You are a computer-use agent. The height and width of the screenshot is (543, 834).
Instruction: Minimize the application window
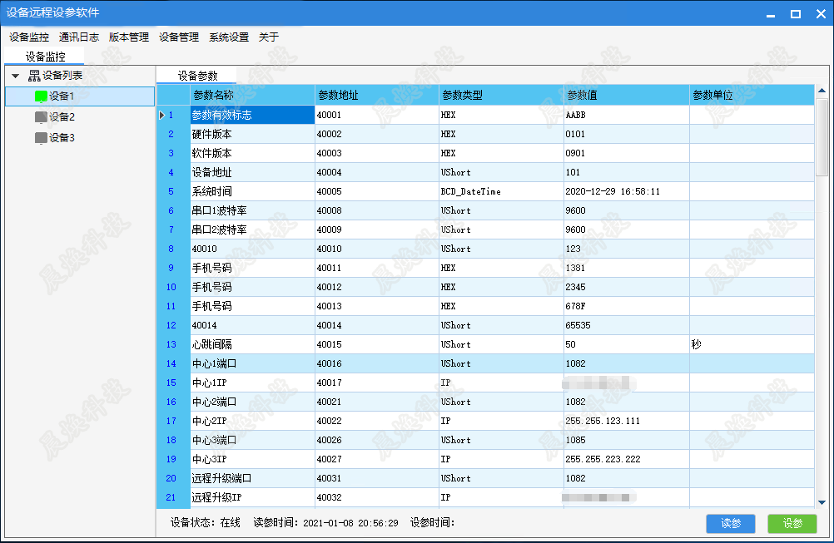click(773, 13)
